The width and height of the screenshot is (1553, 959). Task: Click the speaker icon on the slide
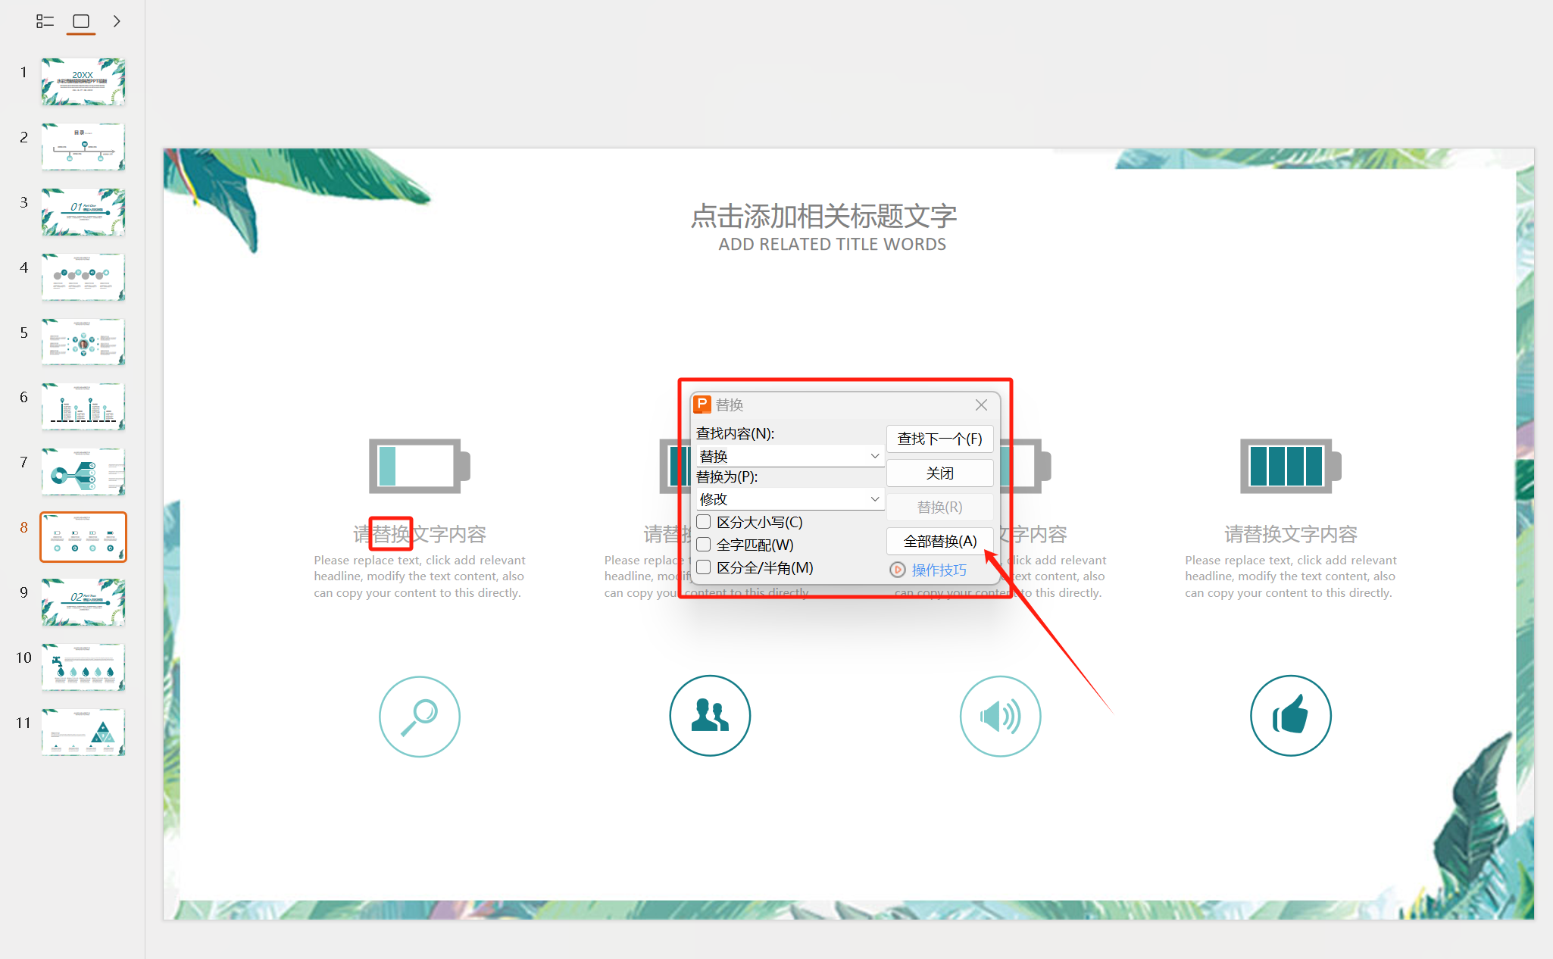1000,716
